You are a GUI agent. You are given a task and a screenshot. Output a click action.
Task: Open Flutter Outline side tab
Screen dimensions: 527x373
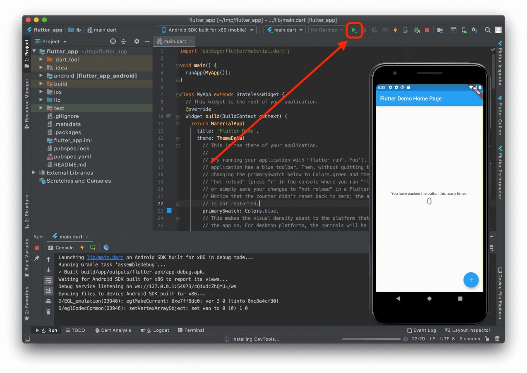pos(500,116)
